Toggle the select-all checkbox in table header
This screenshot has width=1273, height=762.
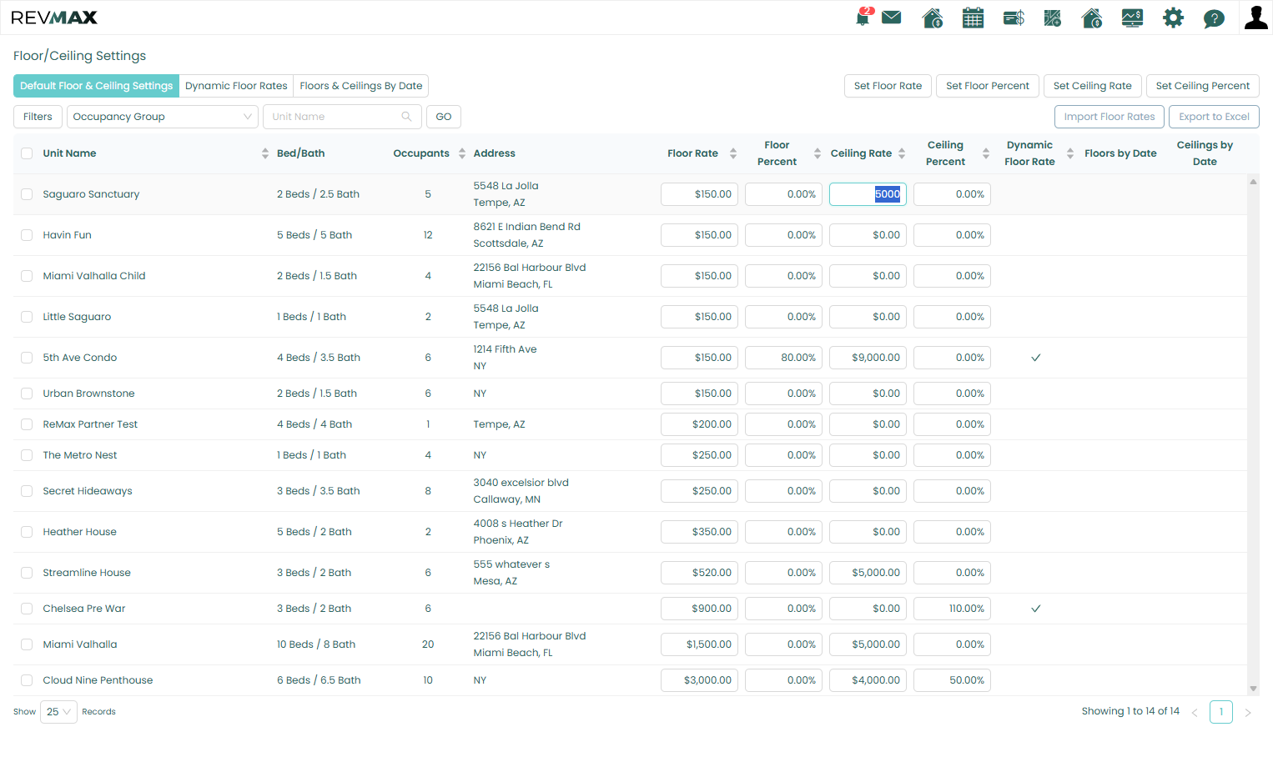pos(27,153)
